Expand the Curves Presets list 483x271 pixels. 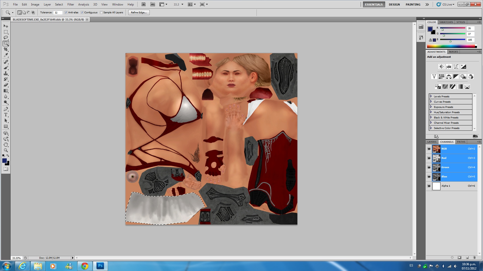(431, 102)
